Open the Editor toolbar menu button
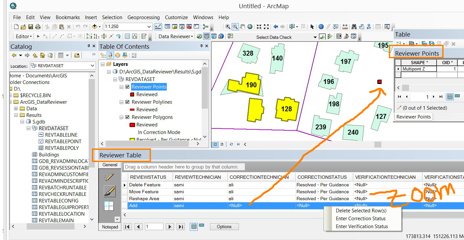The width and height of the screenshot is (464, 240). (x=24, y=37)
